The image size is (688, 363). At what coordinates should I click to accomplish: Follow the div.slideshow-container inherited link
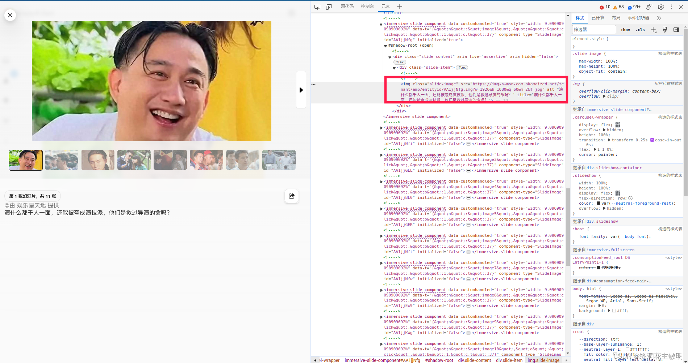click(x=614, y=168)
